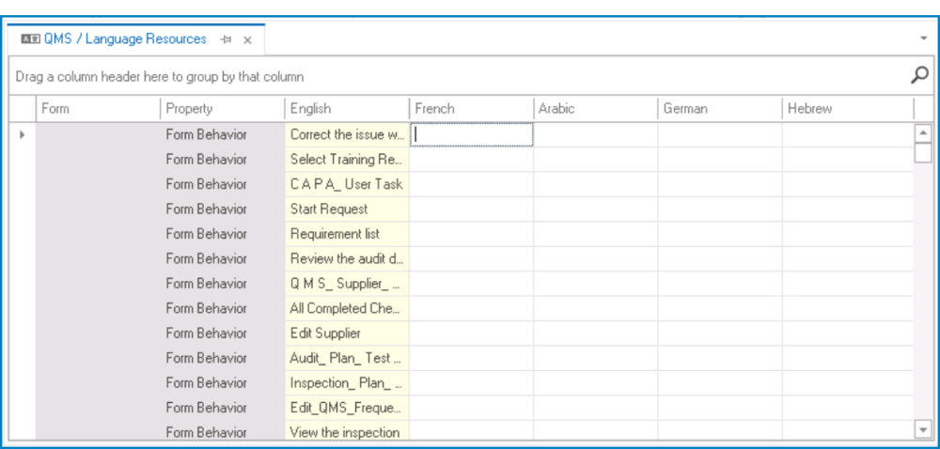Pin the QMS / Language Resources tab

pos(226,39)
